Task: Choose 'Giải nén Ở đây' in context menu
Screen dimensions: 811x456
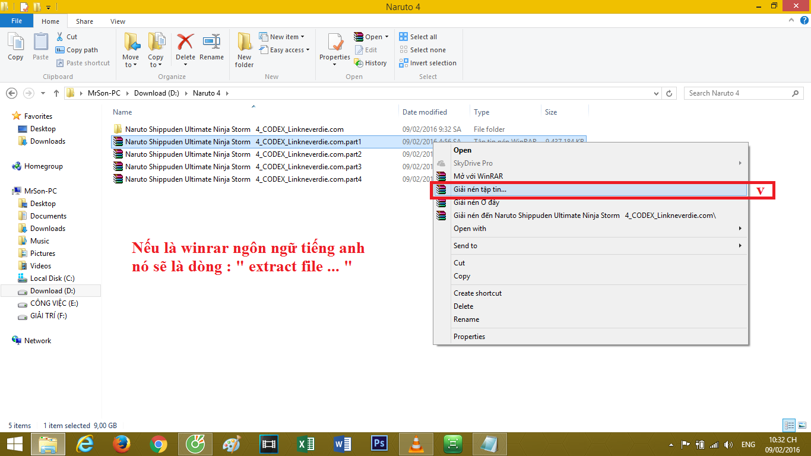Action: click(476, 202)
